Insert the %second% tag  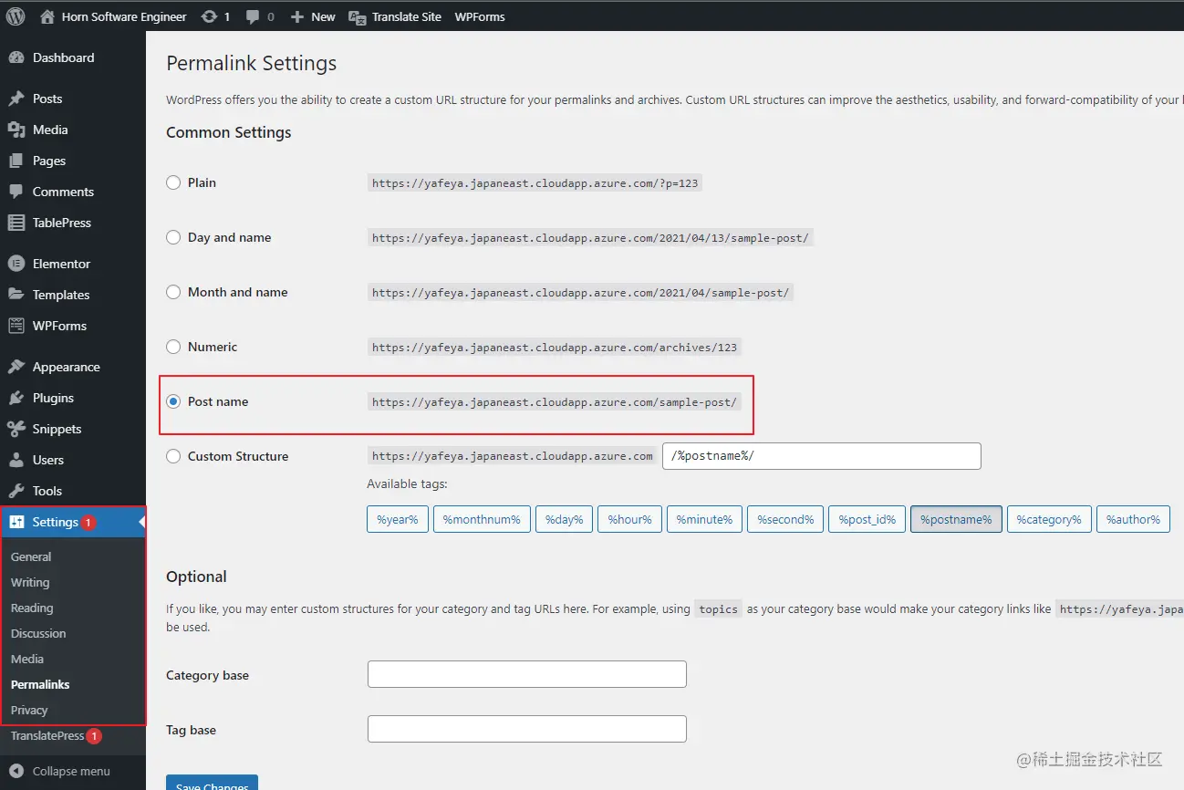(x=785, y=519)
